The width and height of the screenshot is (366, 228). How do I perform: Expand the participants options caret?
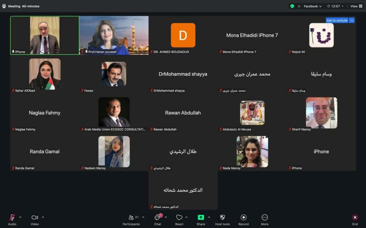tap(143, 217)
